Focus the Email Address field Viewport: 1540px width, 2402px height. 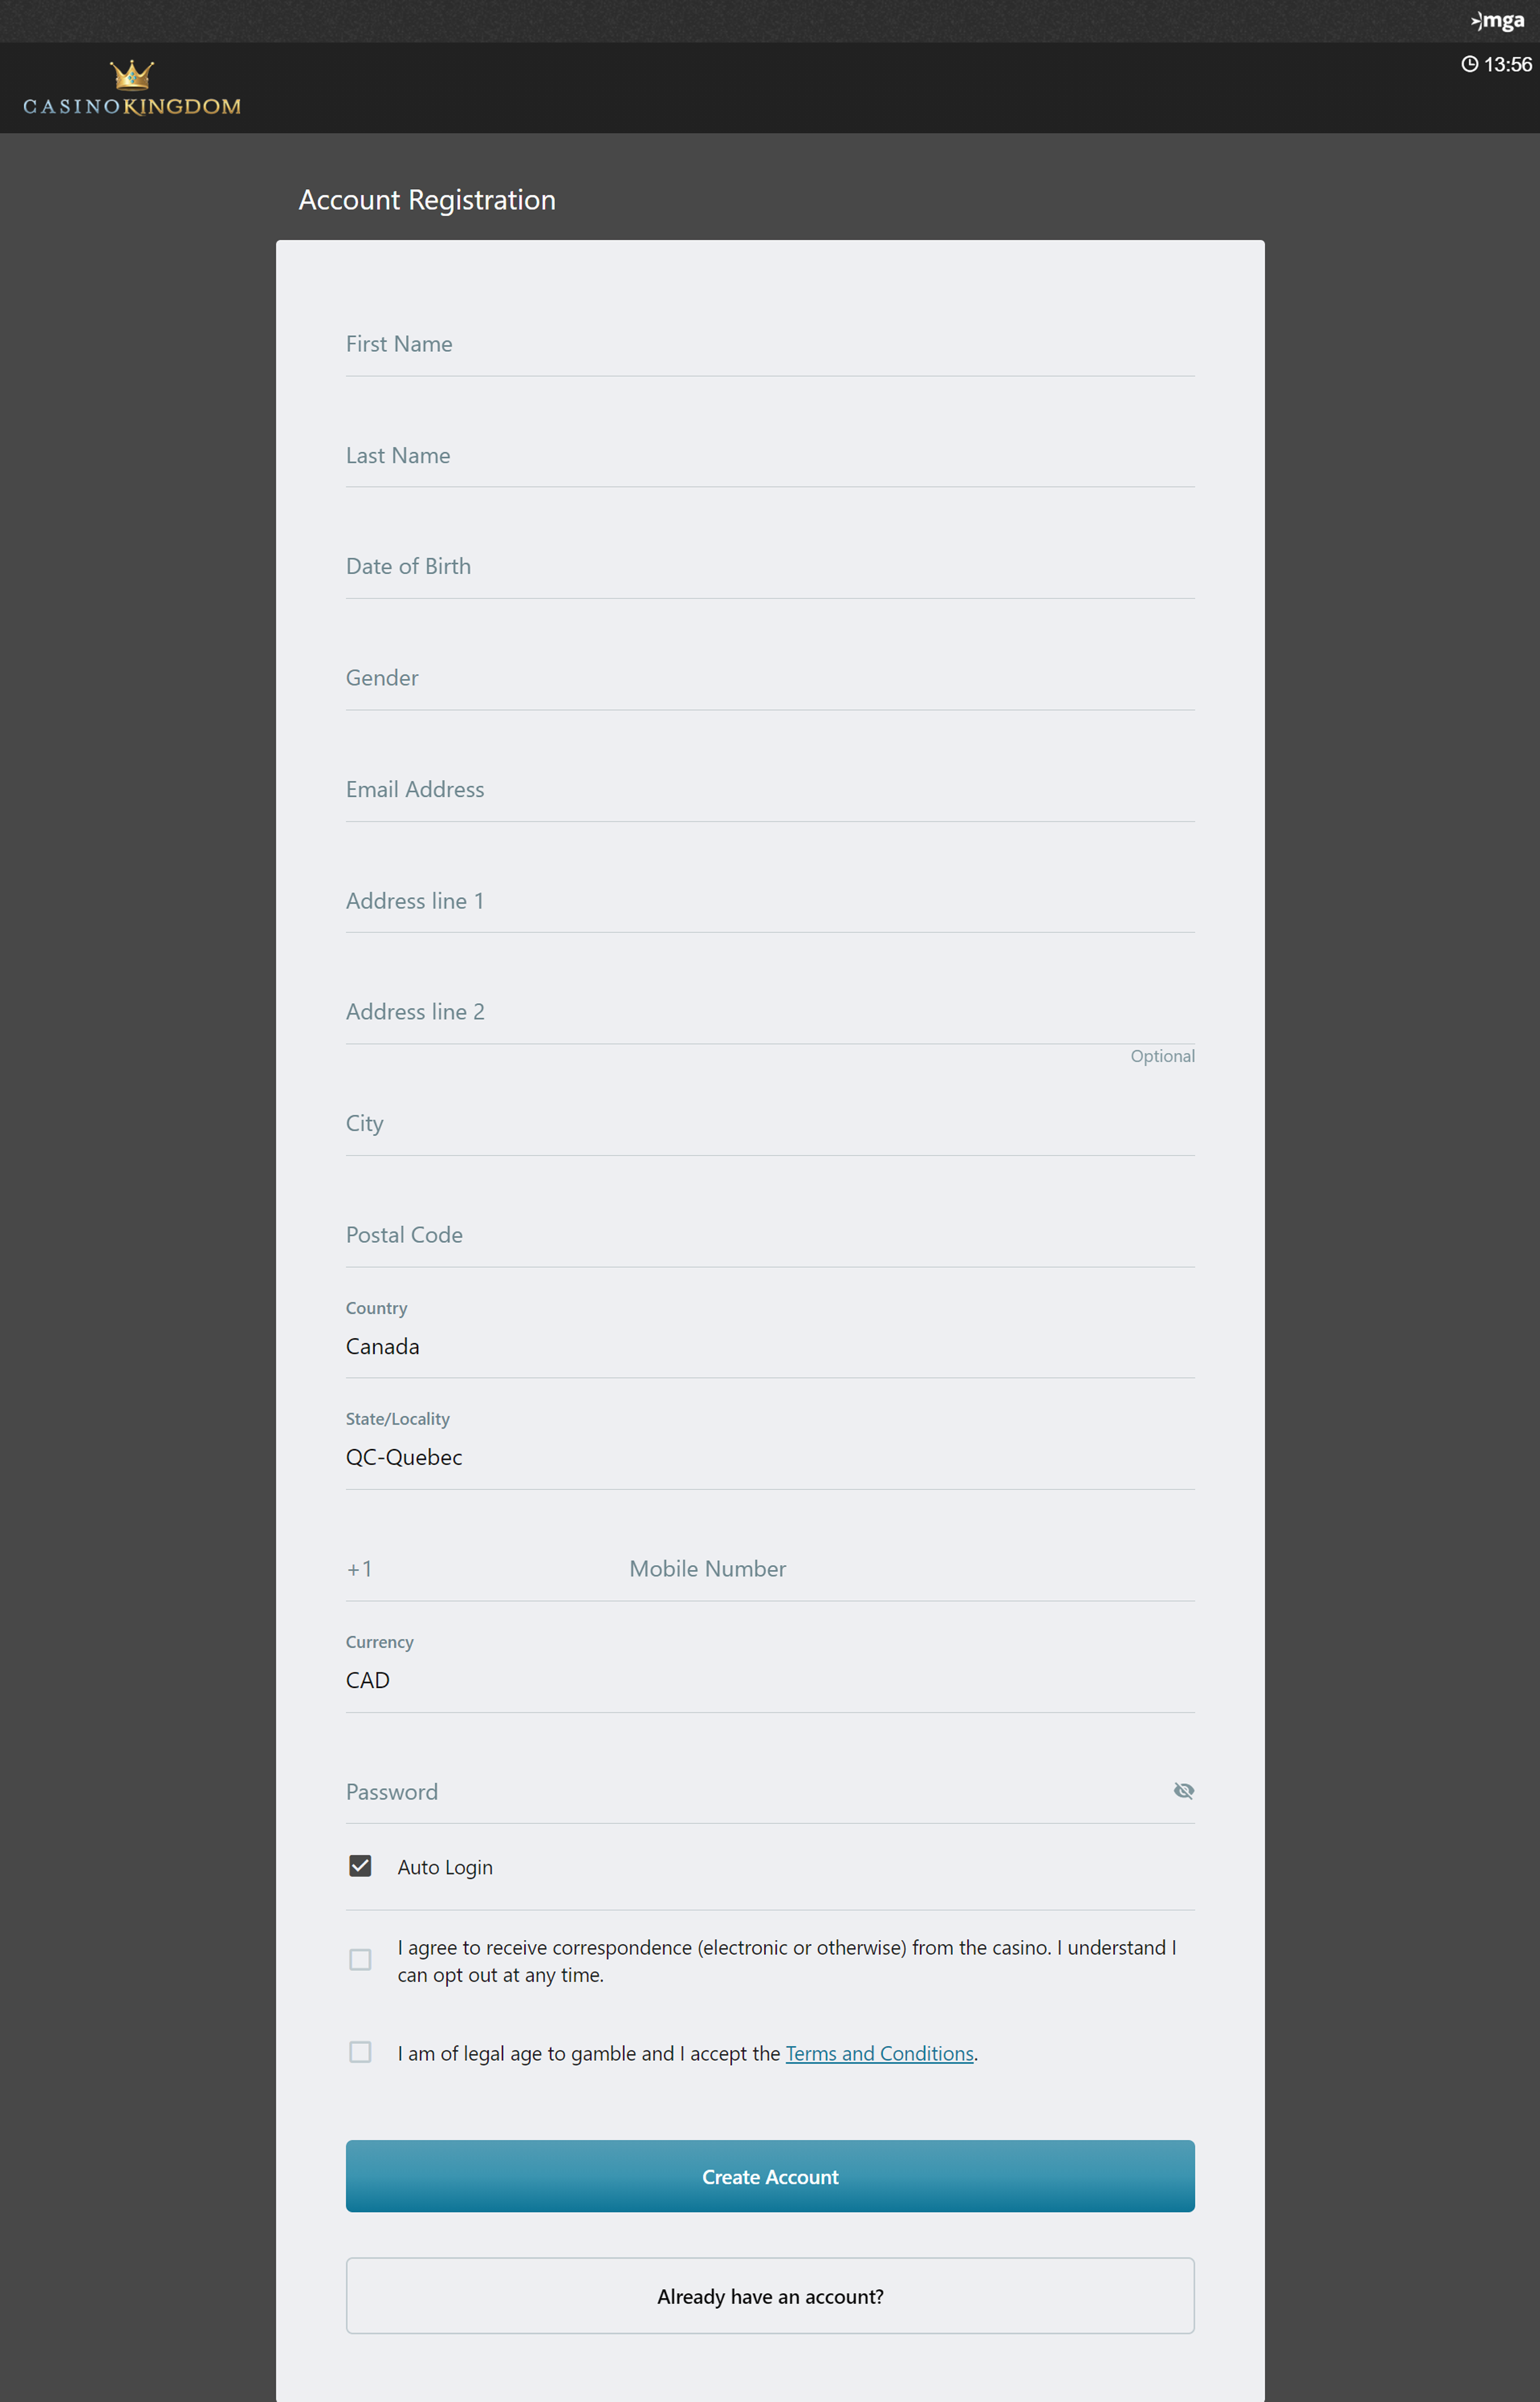(770, 789)
